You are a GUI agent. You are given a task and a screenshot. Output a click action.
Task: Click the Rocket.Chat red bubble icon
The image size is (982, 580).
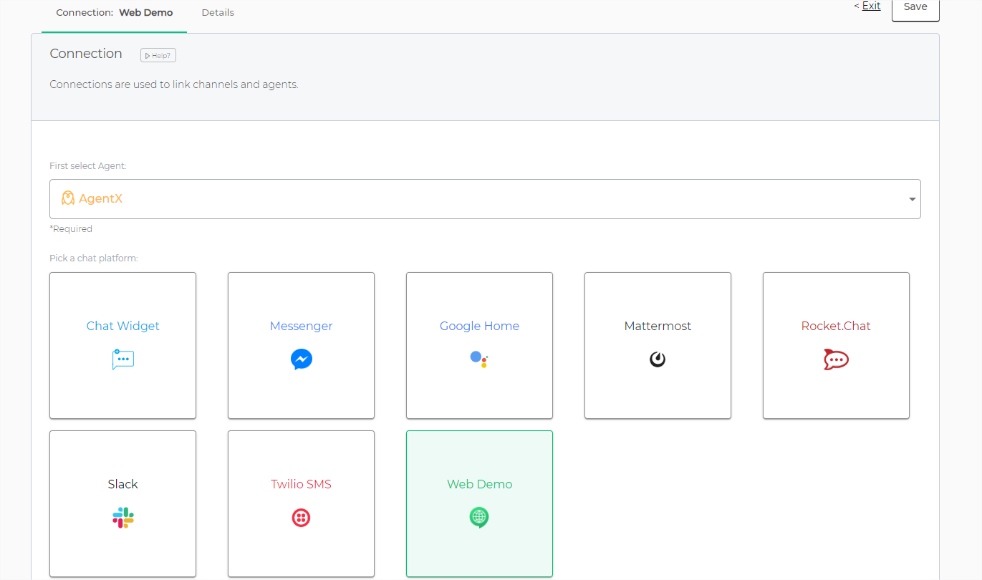tap(836, 359)
